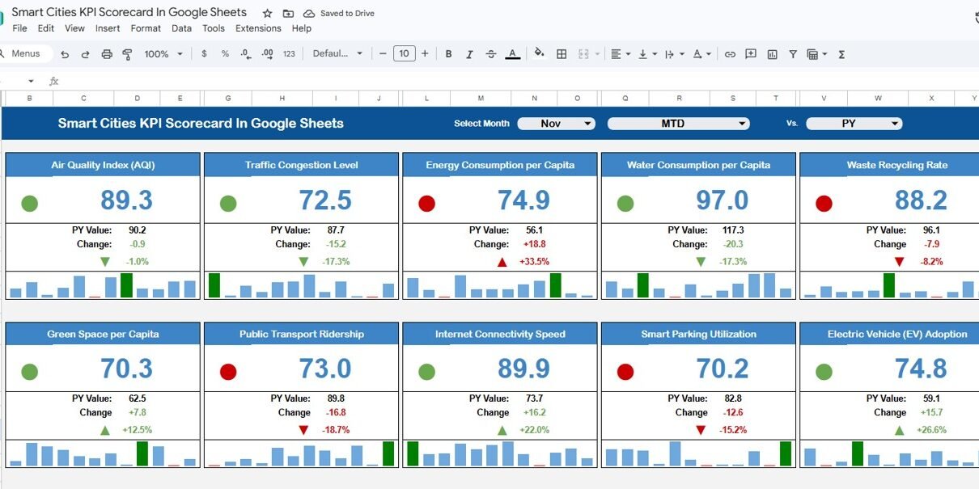
Task: Click the Insert link icon
Action: 730,54
